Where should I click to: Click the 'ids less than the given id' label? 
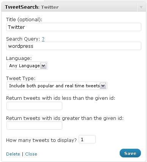[x=61, y=98]
